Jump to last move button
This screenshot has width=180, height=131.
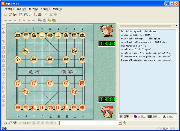tap(33, 20)
